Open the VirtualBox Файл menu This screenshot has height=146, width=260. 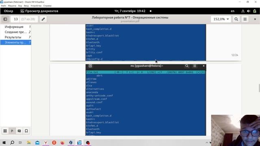pyautogui.click(x=4, y=6)
